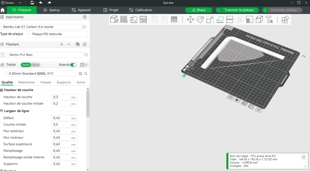
Task: Switch process scope to Objets
Action: (x=35, y=65)
